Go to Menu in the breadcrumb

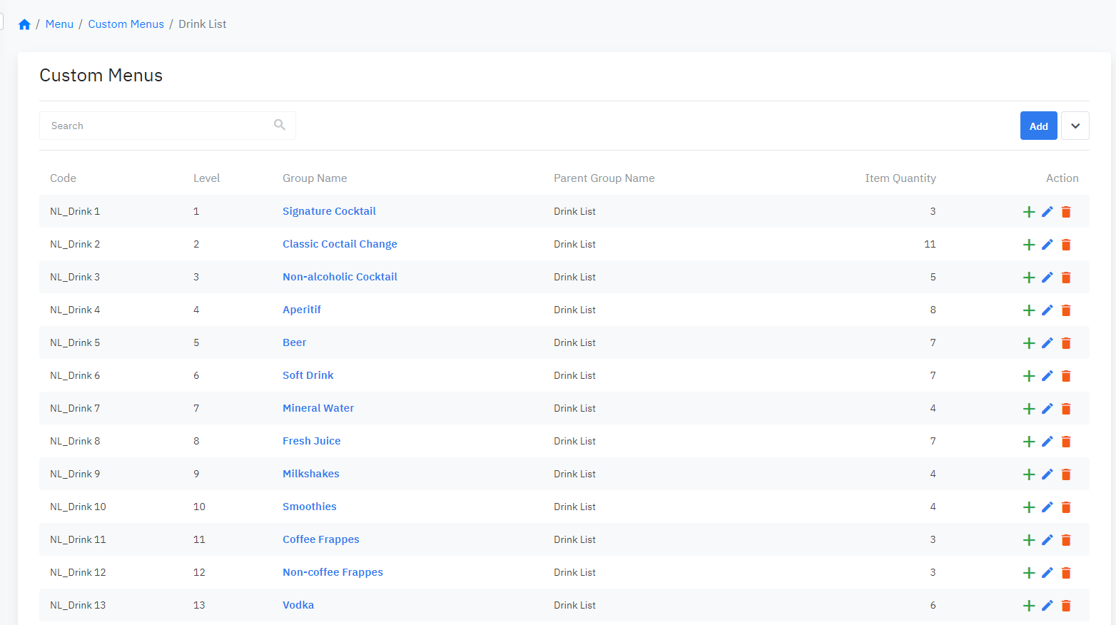(x=59, y=24)
